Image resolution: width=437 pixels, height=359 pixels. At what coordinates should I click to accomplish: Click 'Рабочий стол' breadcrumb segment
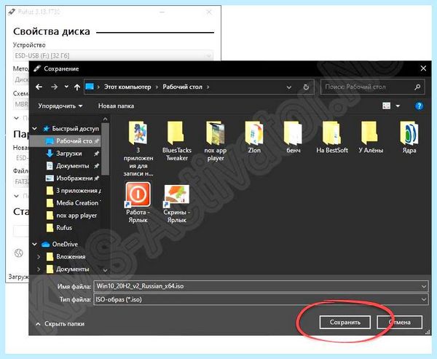click(182, 87)
